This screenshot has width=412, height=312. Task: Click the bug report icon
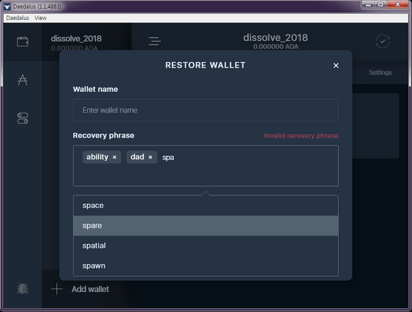(x=23, y=289)
